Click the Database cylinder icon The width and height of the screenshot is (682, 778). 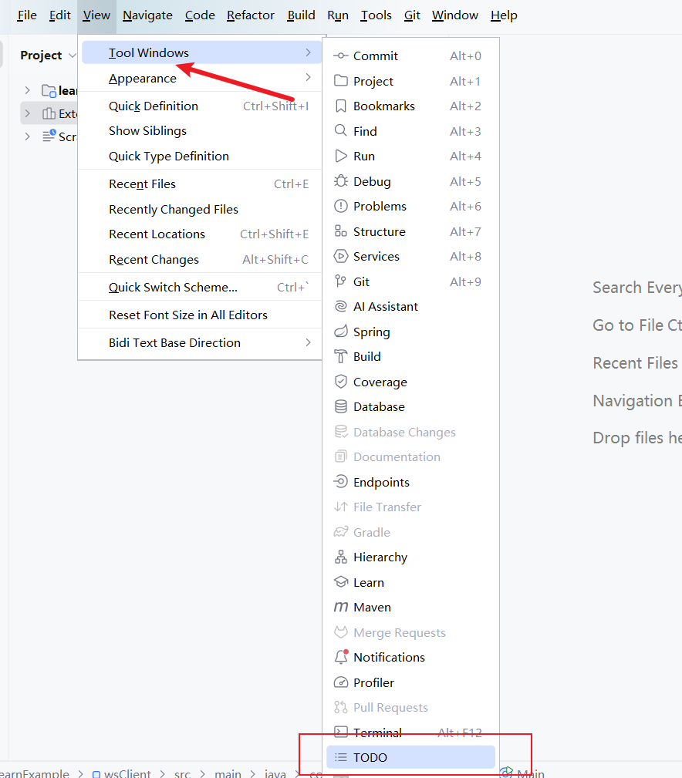pos(340,406)
